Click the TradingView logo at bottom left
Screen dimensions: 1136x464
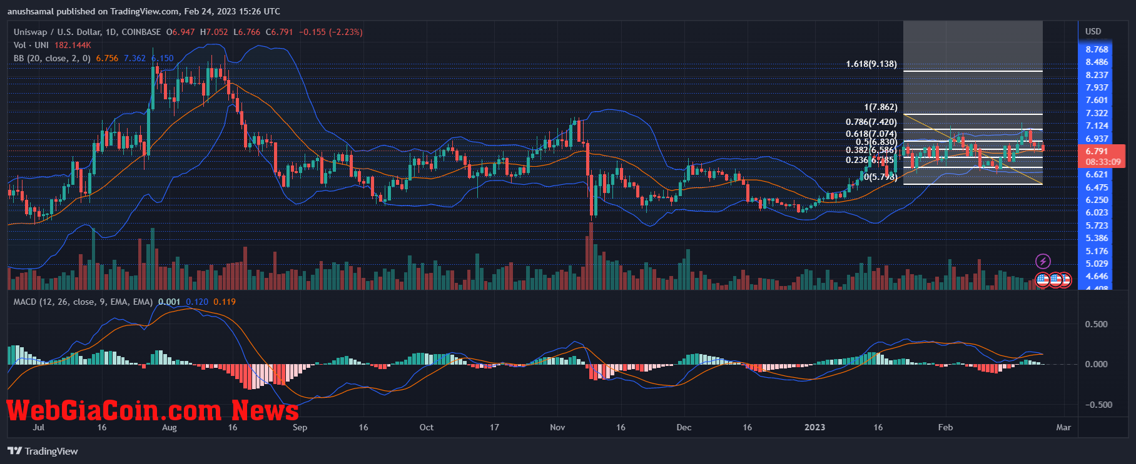(43, 451)
